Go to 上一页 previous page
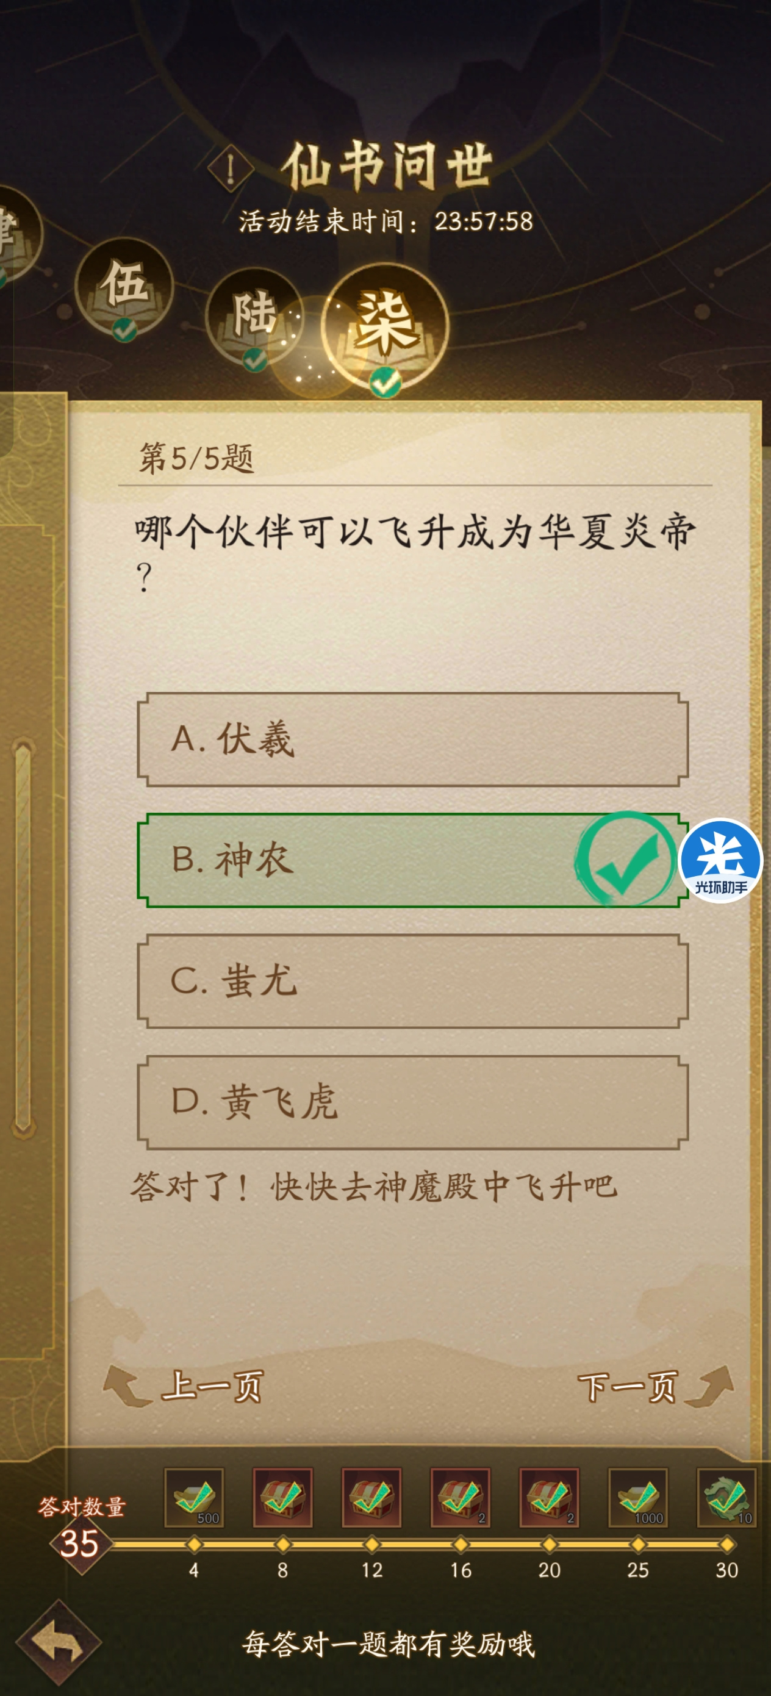Screen dimensions: 771x1696 184,1386
